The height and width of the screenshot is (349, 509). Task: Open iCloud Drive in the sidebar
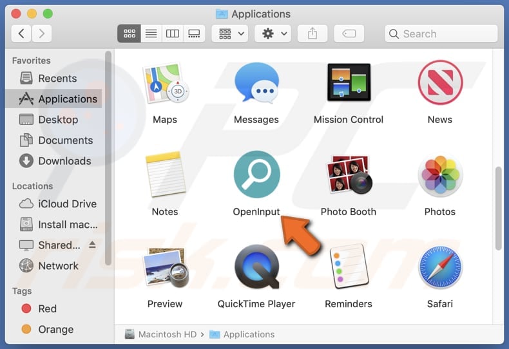point(53,203)
